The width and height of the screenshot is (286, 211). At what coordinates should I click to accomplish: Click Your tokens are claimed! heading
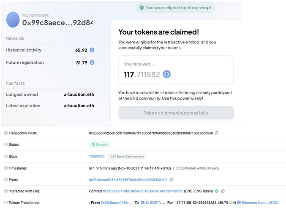pyautogui.click(x=158, y=32)
